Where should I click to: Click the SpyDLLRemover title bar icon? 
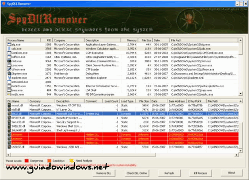[x=4, y=3]
